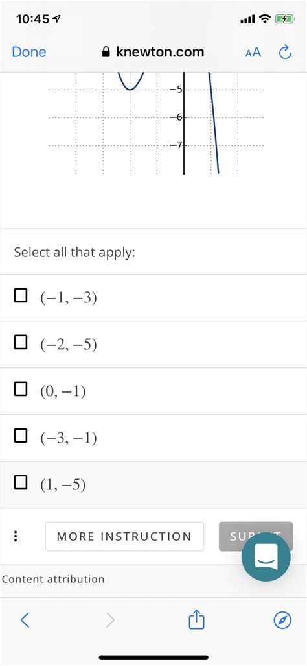The width and height of the screenshot is (307, 666).
Task: Check the (−1, −3) answer box
Action: pyautogui.click(x=21, y=295)
